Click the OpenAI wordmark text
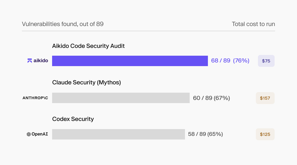 [x=40, y=134]
